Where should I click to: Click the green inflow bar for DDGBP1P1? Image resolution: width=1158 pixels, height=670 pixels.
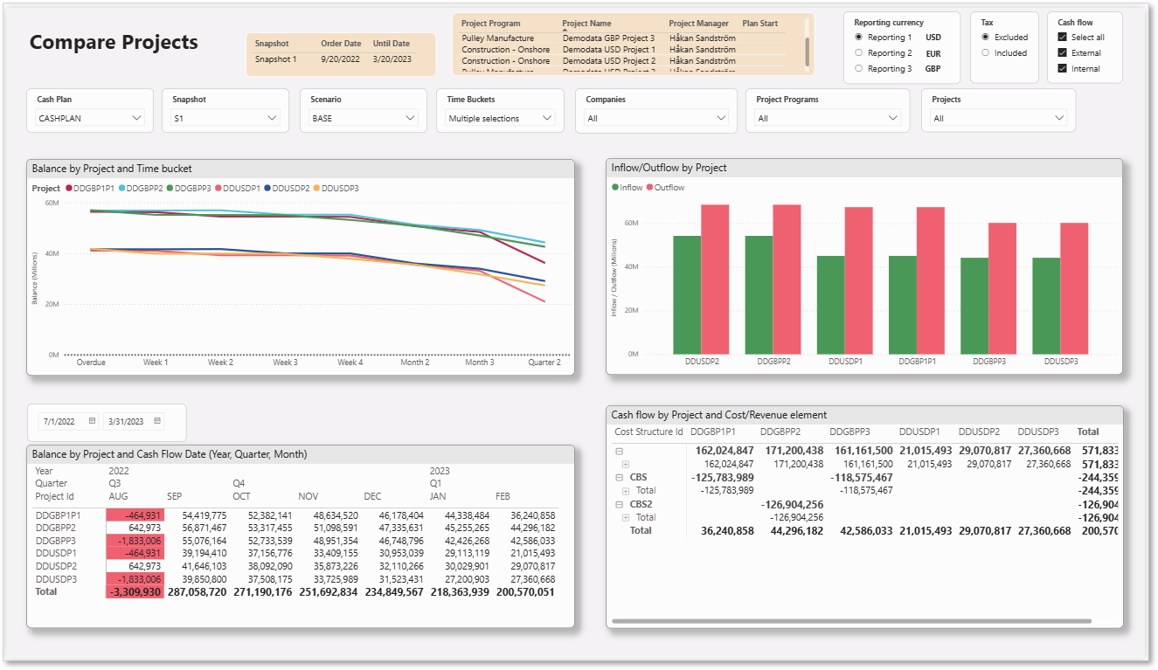tap(903, 305)
